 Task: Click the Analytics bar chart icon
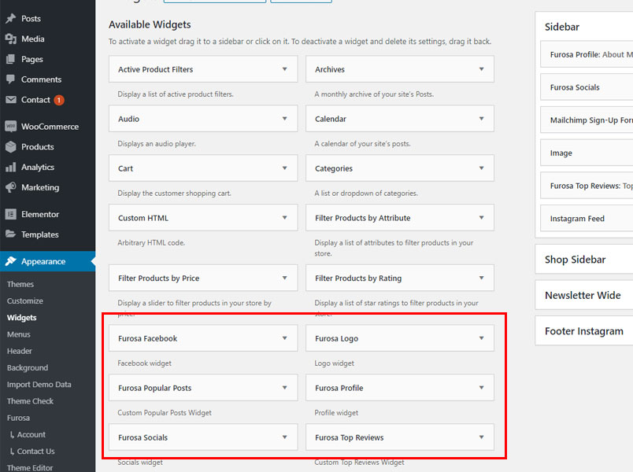point(11,167)
